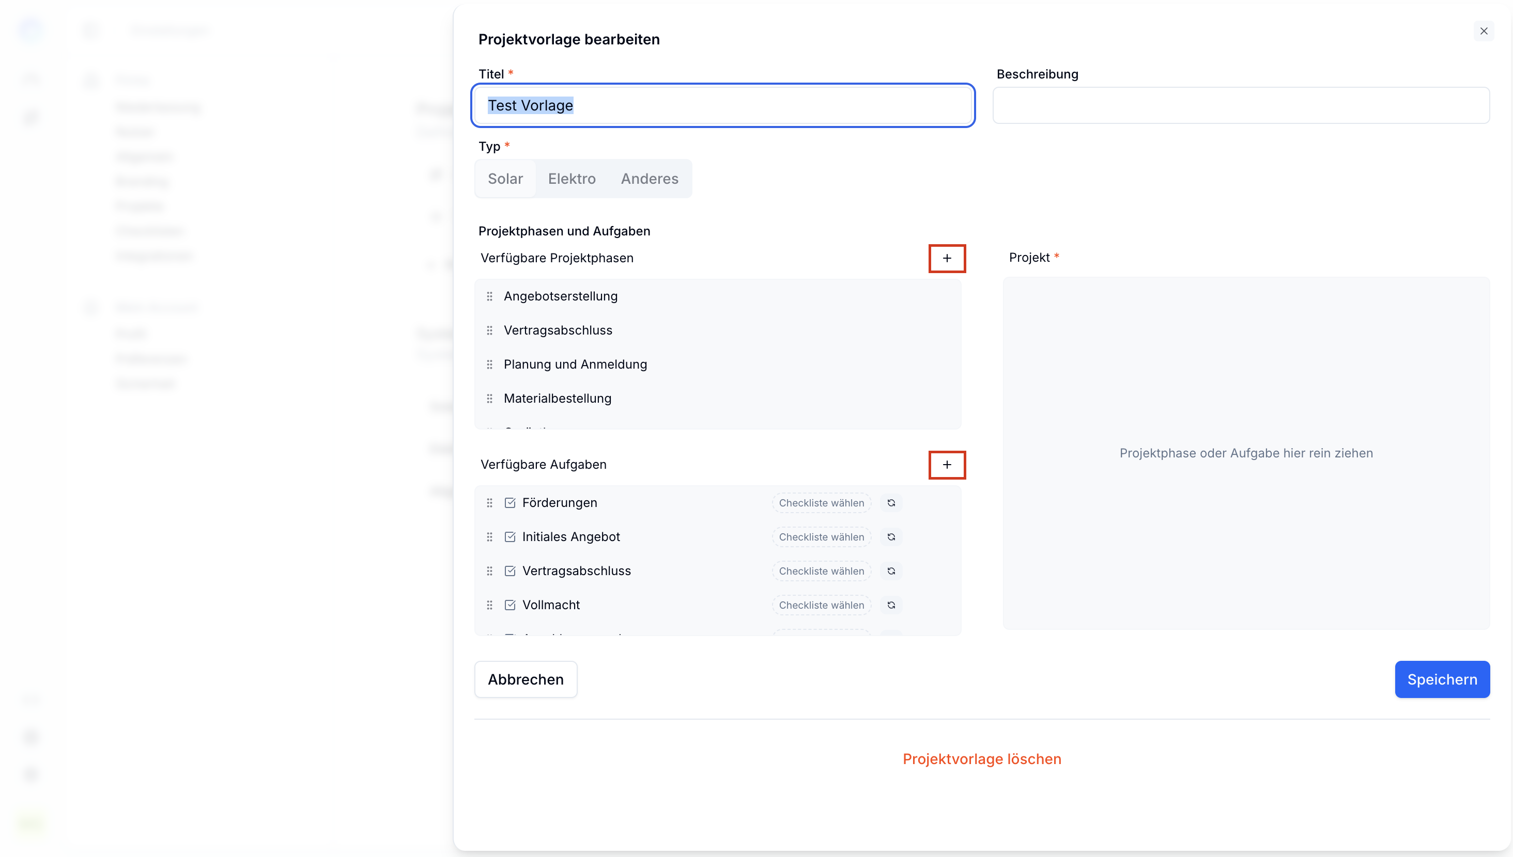Click checkbox icon next to Vollmacht
The width and height of the screenshot is (1513, 857).
(x=510, y=605)
